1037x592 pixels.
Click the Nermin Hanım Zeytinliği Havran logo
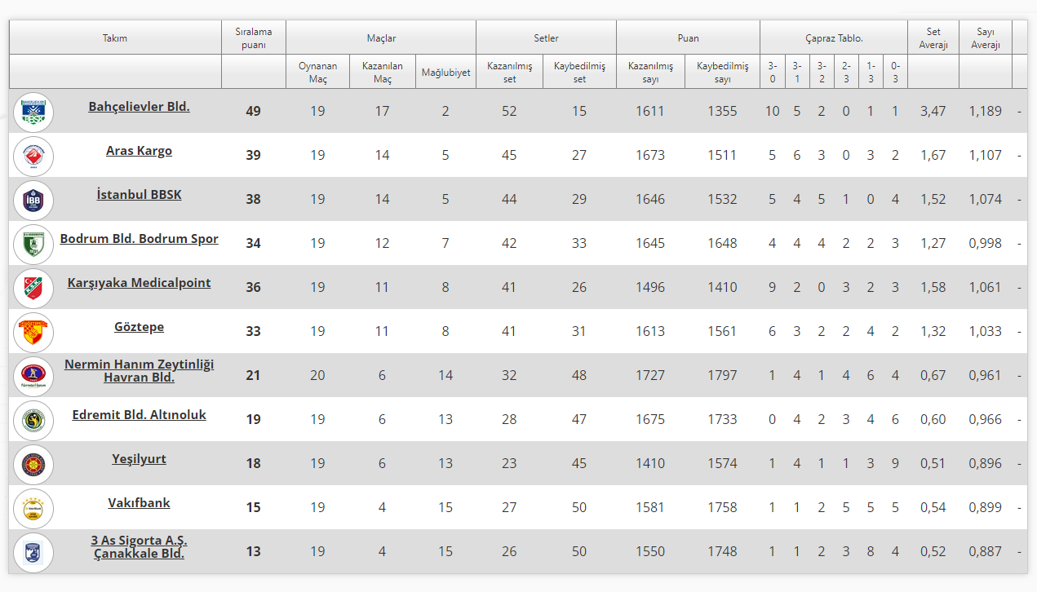[33, 376]
